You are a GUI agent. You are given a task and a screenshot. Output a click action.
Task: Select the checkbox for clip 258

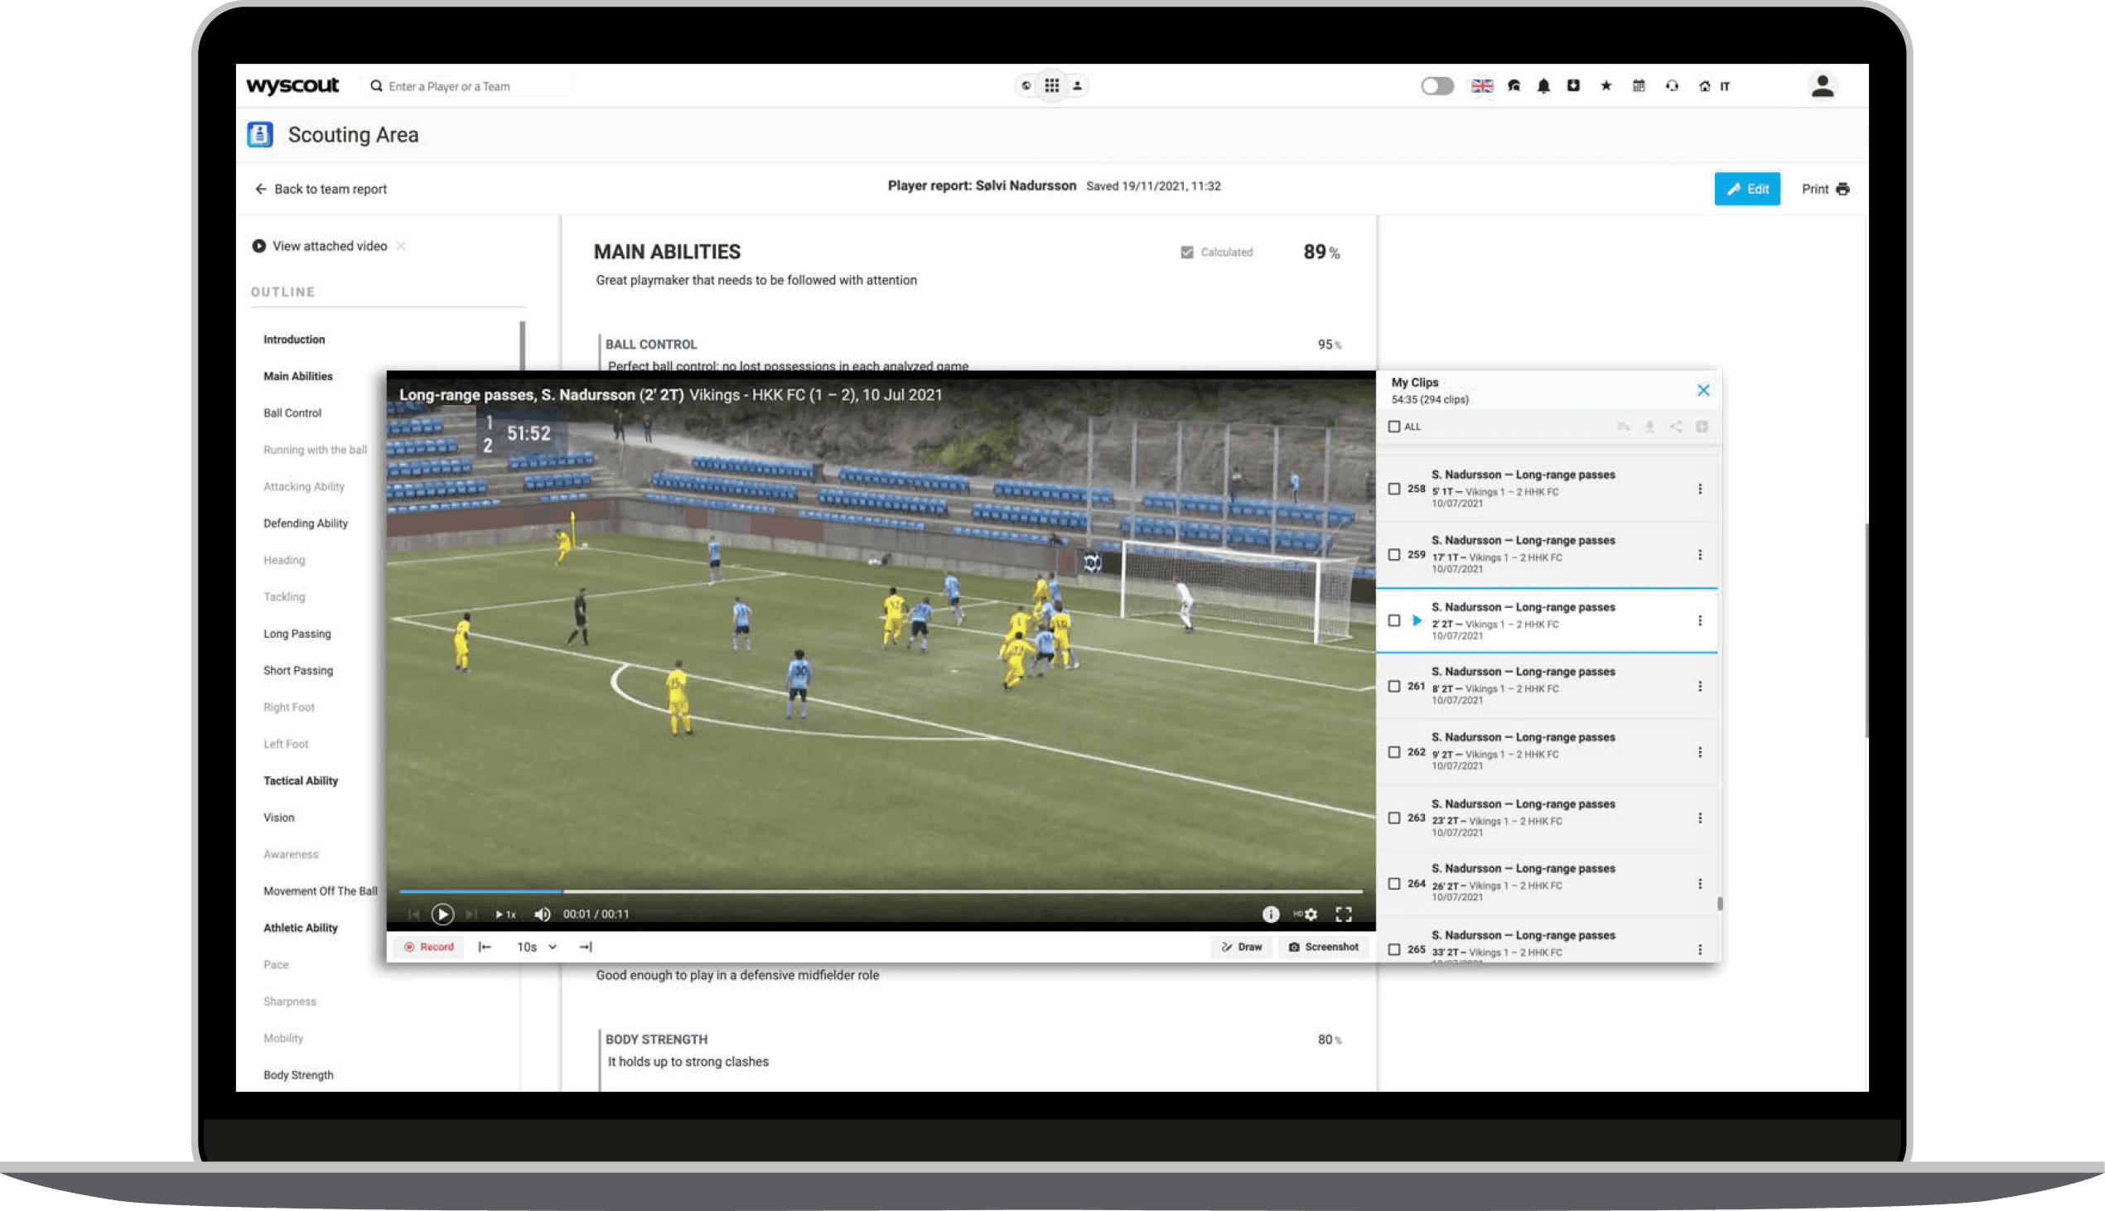point(1395,490)
